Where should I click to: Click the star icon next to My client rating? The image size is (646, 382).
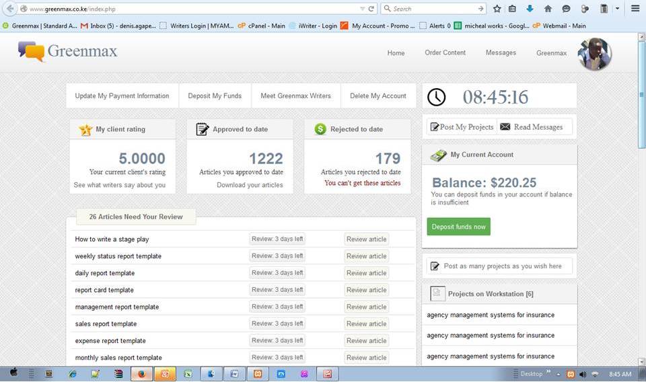(x=85, y=130)
